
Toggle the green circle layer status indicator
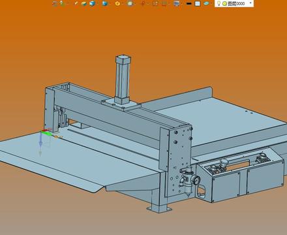224,3
